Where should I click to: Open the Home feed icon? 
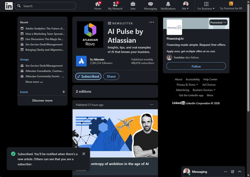click(97, 6)
